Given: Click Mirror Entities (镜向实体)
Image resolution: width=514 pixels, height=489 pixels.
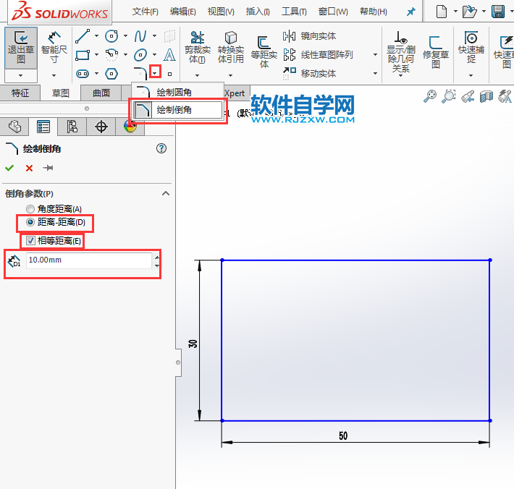Looking at the screenshot, I should coord(309,36).
